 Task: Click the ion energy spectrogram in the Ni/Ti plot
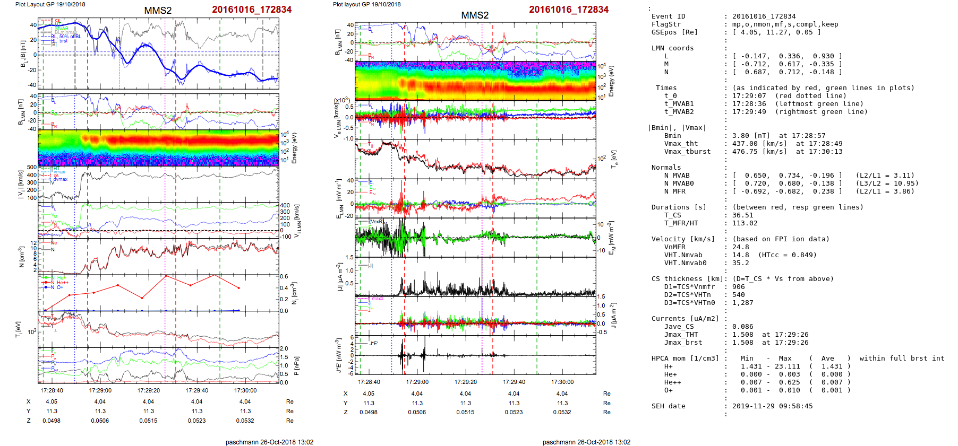(158, 148)
